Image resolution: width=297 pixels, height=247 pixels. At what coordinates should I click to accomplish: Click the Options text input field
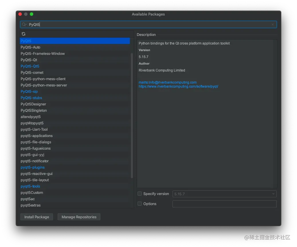pos(224,204)
